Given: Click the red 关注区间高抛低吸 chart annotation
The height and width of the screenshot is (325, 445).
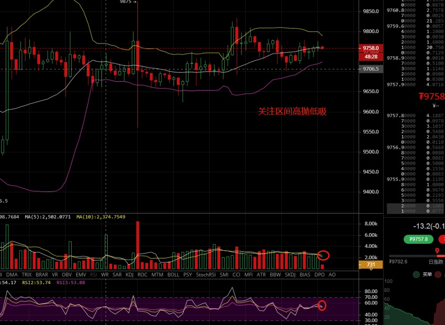Looking at the screenshot, I should tap(292, 112).
